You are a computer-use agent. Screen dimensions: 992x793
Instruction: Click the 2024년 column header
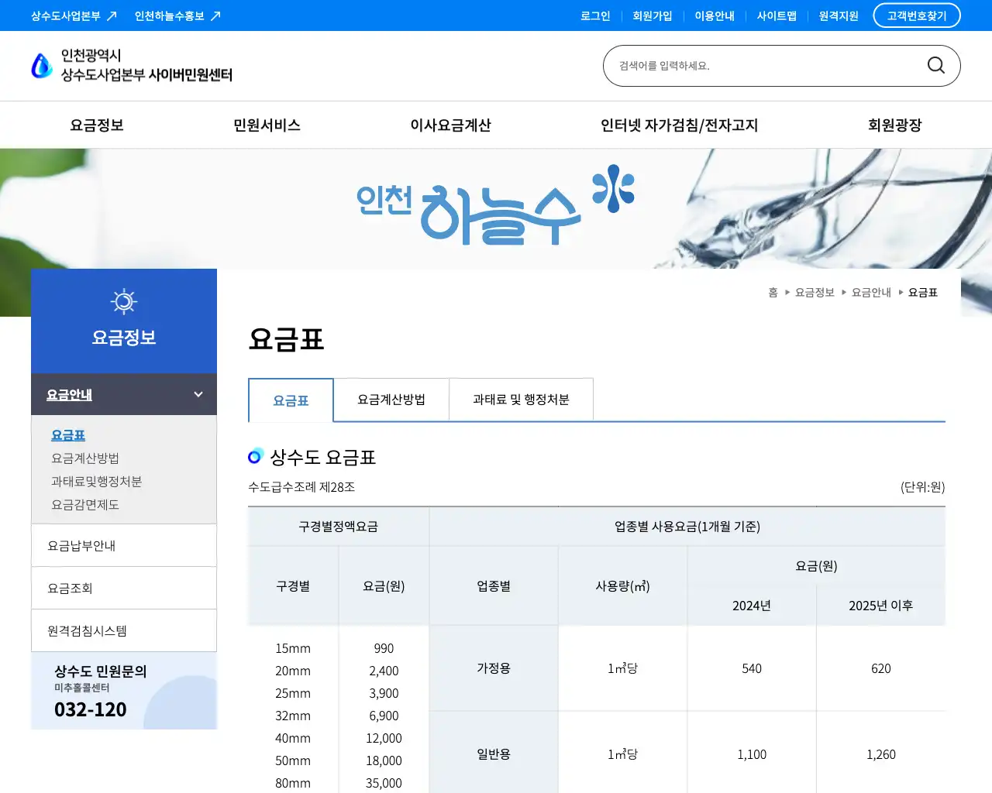752,606
